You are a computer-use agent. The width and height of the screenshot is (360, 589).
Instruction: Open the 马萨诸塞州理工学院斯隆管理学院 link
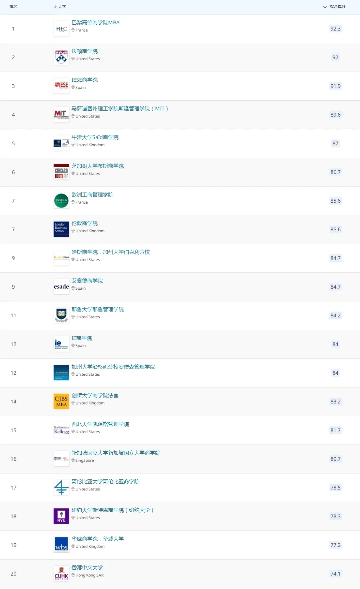[x=120, y=109]
